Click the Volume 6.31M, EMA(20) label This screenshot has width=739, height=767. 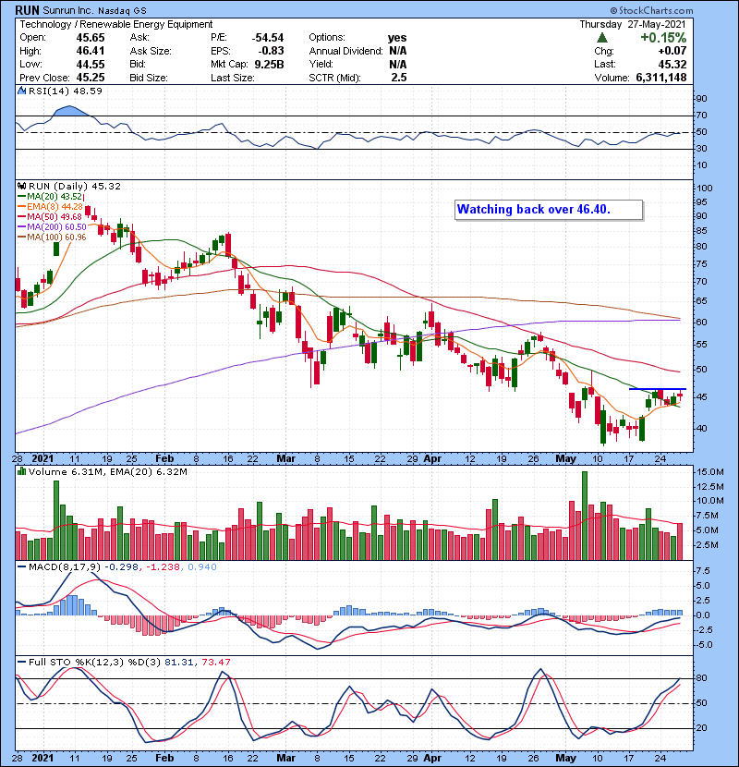click(x=107, y=471)
